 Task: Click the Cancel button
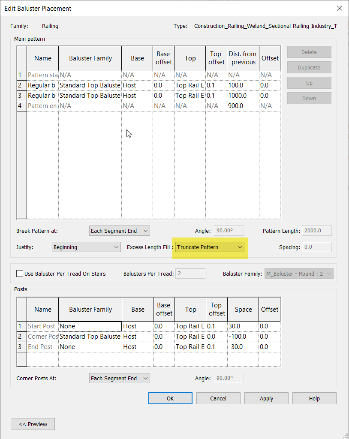218,398
